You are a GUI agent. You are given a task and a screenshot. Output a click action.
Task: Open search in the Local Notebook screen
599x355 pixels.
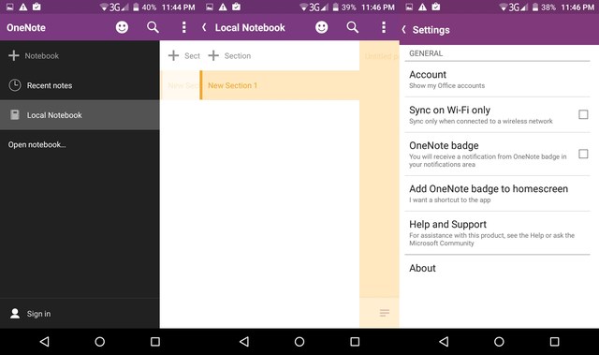click(x=353, y=27)
